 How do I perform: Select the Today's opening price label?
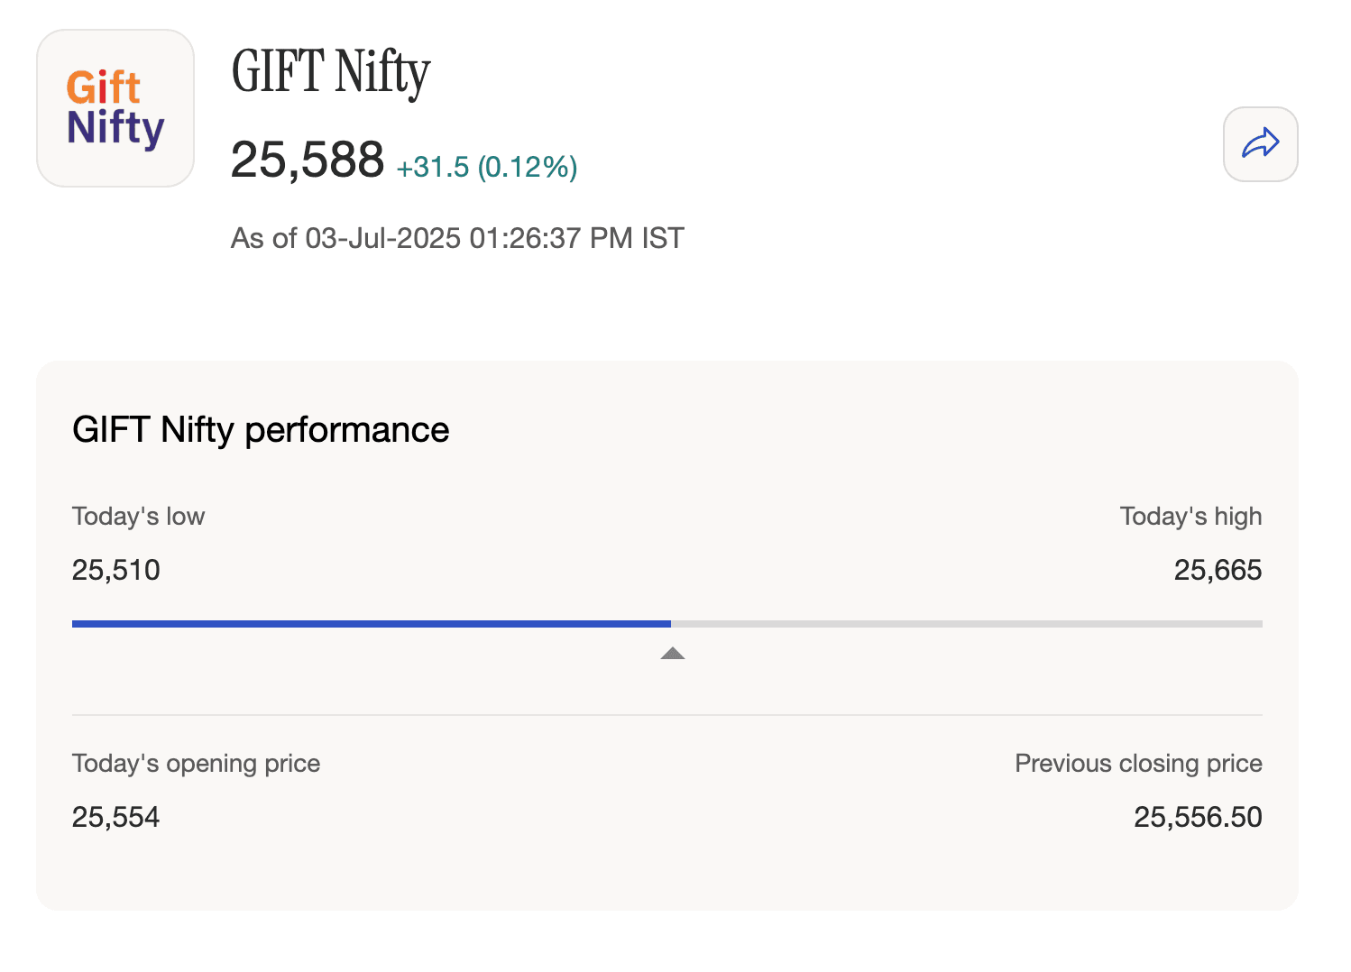click(x=196, y=763)
